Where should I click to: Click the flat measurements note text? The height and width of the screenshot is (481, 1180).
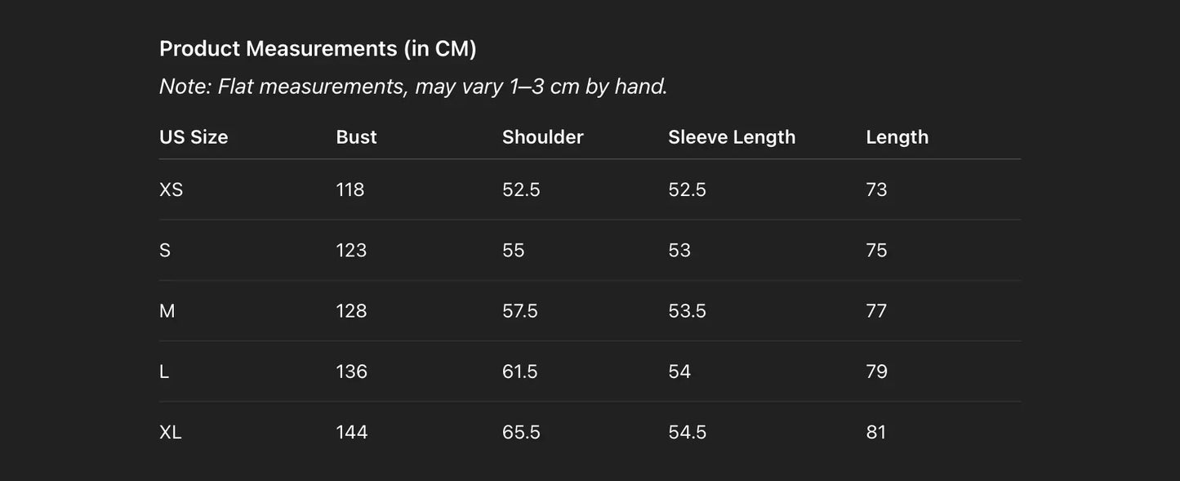point(413,86)
